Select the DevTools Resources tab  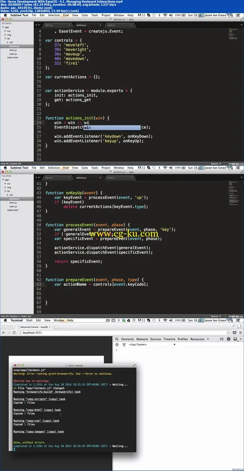[197, 339]
